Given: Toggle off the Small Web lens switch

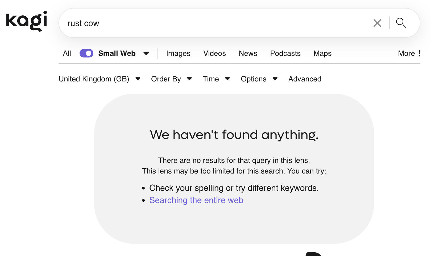Looking at the screenshot, I should (x=86, y=53).
